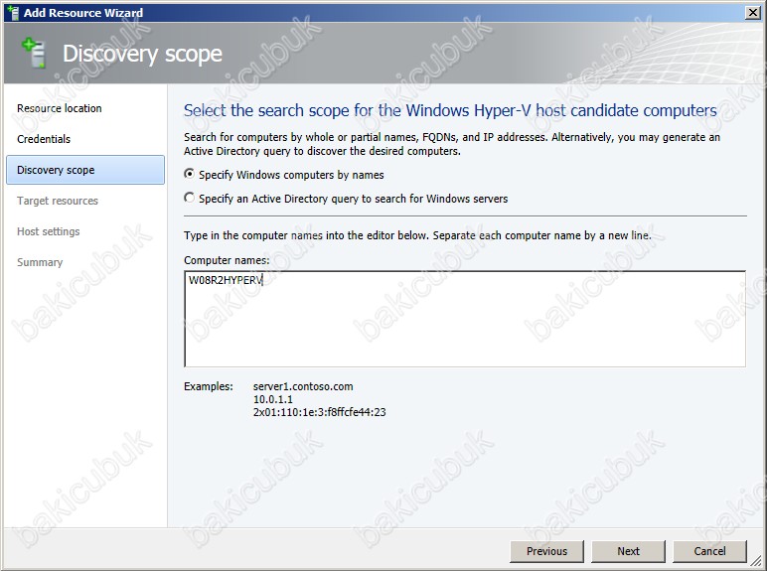Viewport: 767px width, 571px height.
Task: Click the W08R2HYPERV entry text
Action: coord(226,280)
